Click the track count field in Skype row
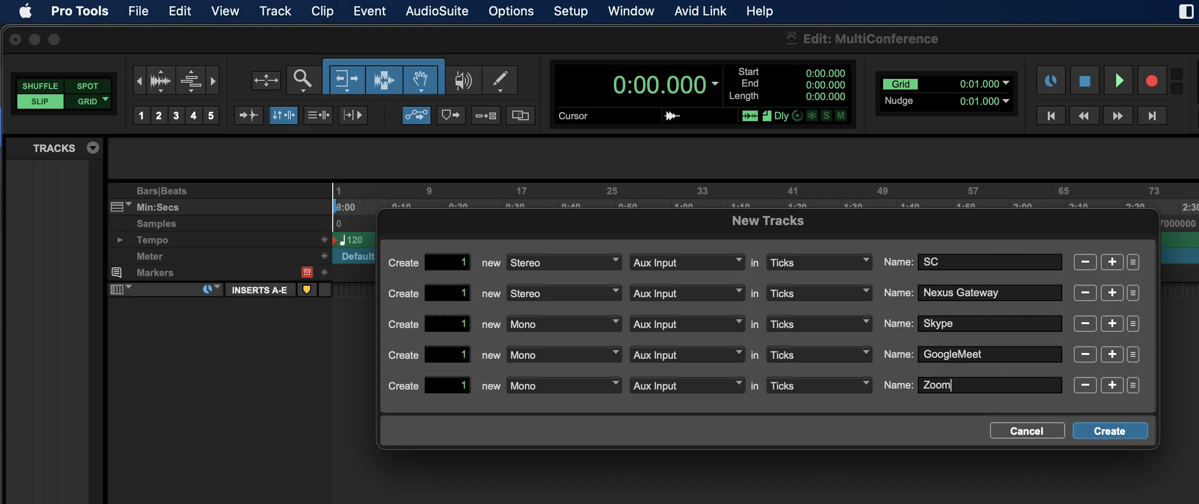 pyautogui.click(x=447, y=324)
